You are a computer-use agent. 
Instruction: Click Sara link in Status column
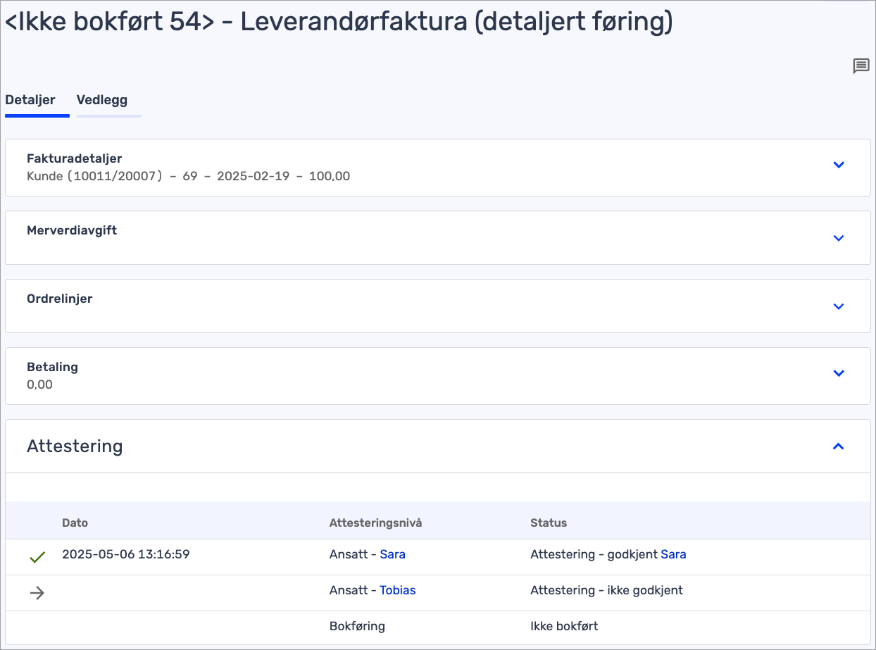[x=673, y=554]
